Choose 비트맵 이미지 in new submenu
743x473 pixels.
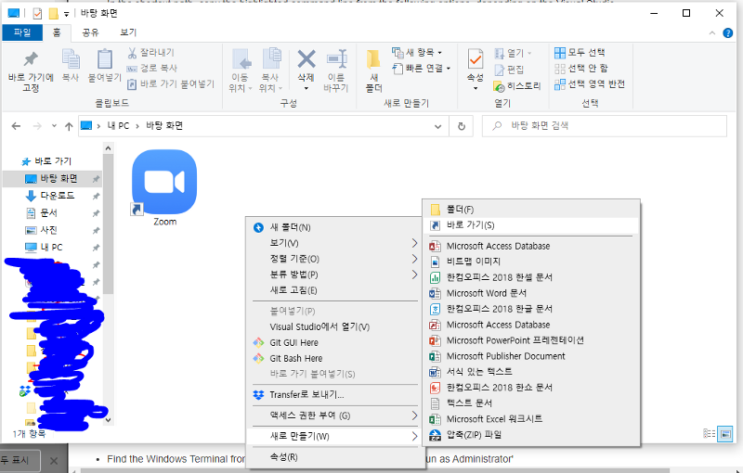tap(530, 262)
